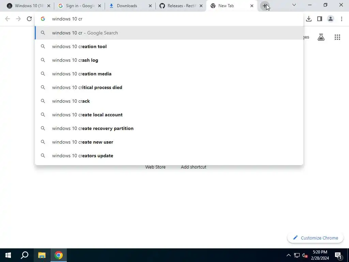The height and width of the screenshot is (262, 349).
Task: Select 'windows 10 cr - Google Search' suggestion
Action: coord(169,33)
